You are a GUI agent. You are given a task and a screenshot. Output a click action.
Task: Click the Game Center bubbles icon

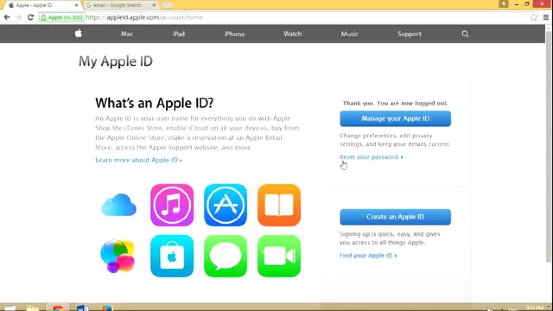118,256
